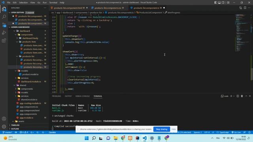The height and width of the screenshot is (142, 253).
Task: Click the errors and warnings status indicator
Action: click(x=24, y=133)
